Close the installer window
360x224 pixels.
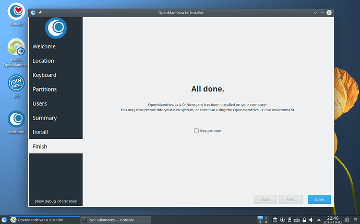(329, 12)
